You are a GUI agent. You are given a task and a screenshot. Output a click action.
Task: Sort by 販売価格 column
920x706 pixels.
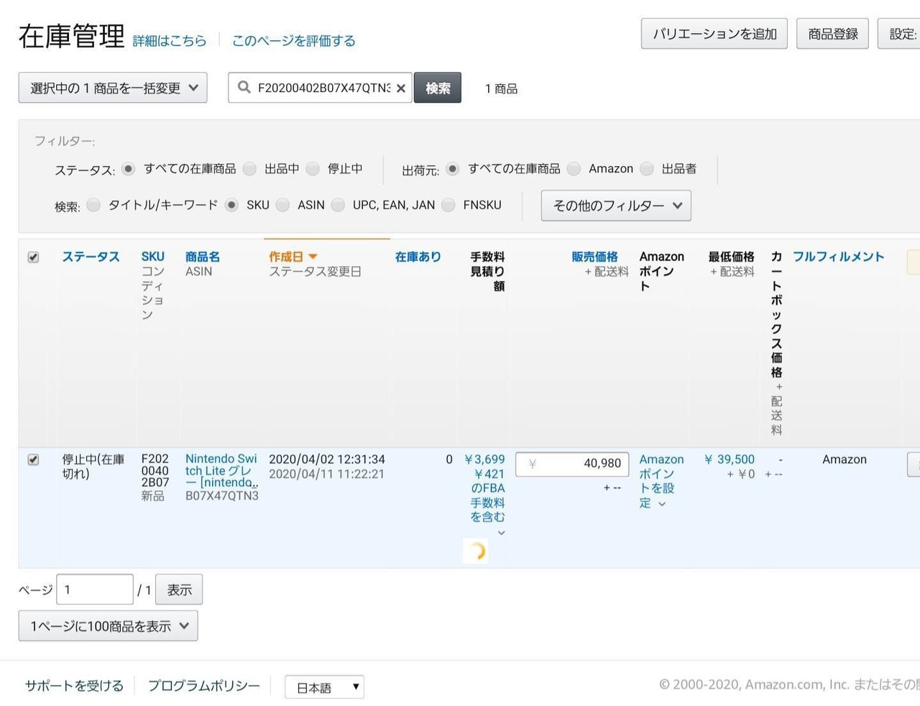(x=595, y=257)
